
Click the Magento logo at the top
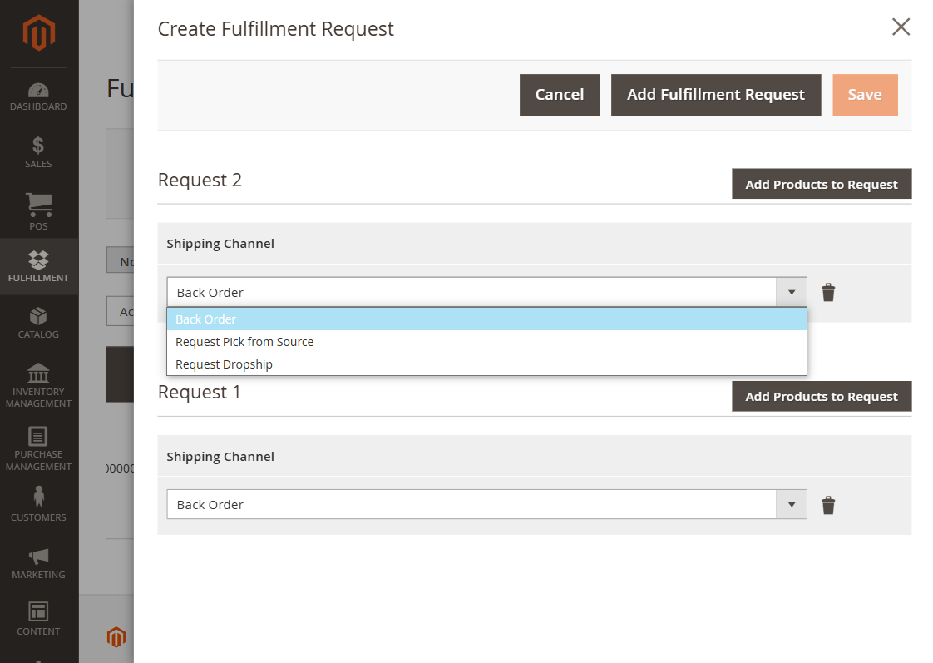click(38, 33)
